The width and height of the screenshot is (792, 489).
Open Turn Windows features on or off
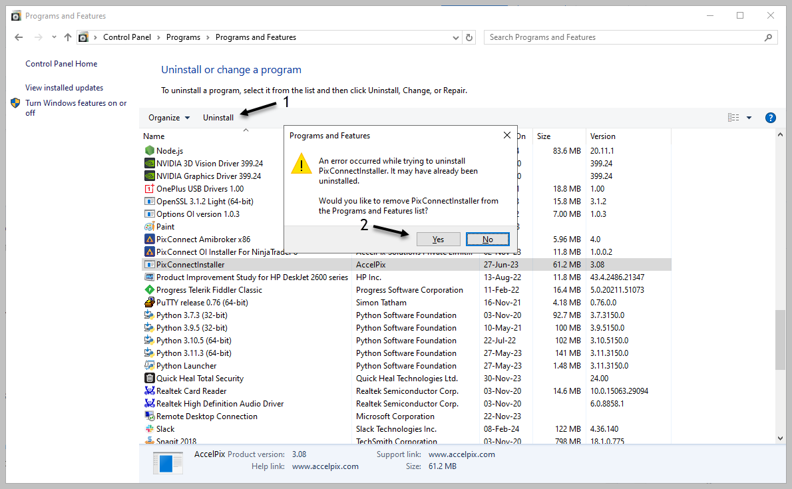click(x=76, y=108)
